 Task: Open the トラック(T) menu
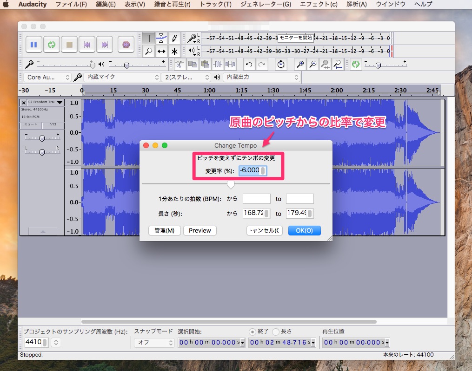pyautogui.click(x=216, y=4)
